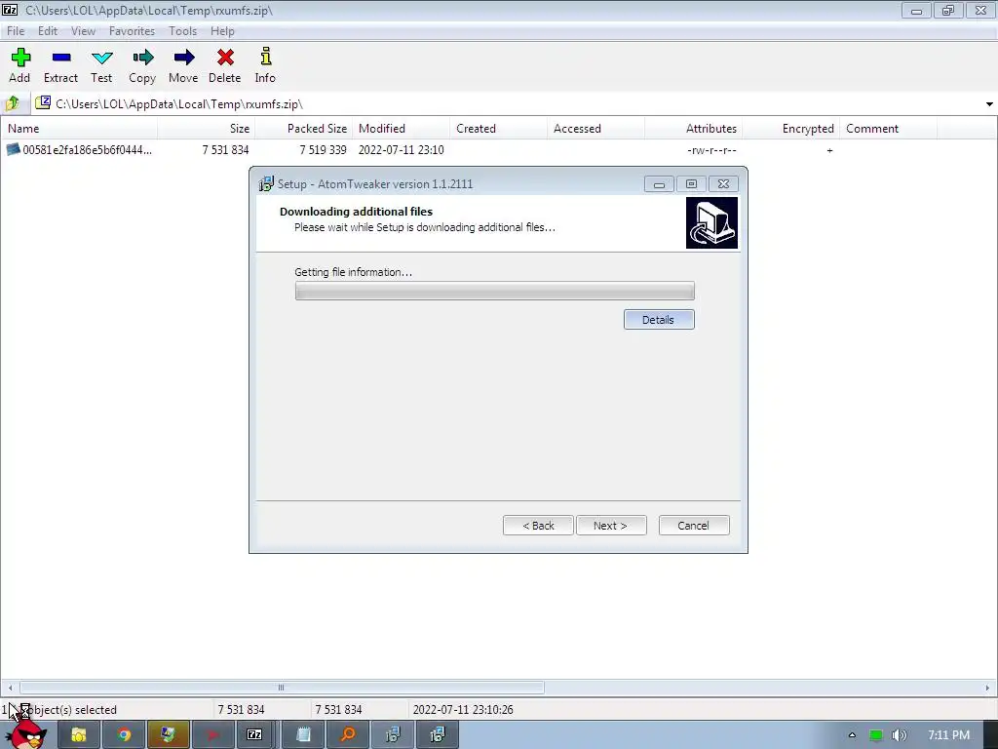Screen dimensions: 998x749
Task: Minimize the AtomTweaker setup dialog
Action: (659, 184)
